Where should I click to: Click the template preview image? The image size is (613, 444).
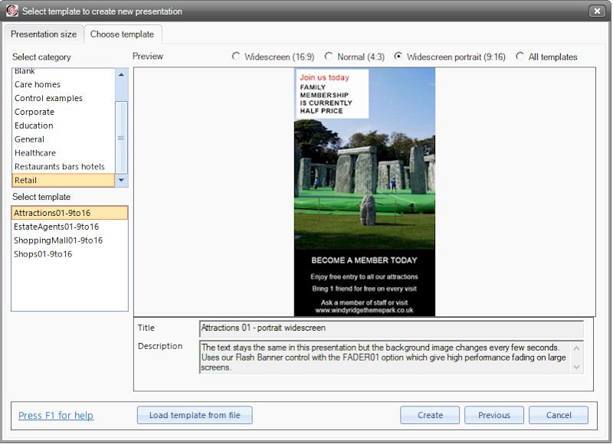point(365,191)
